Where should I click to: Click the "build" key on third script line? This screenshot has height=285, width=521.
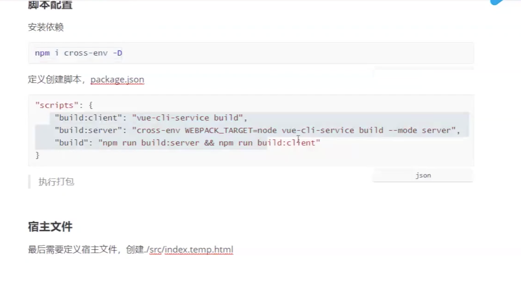[x=71, y=143]
